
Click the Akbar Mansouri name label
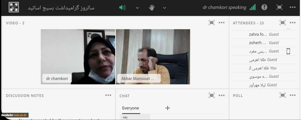(x=139, y=78)
